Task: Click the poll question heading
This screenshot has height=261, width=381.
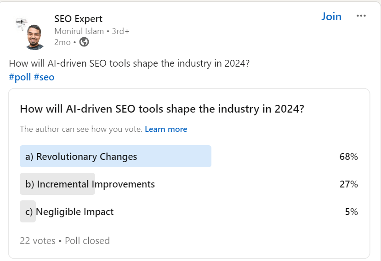Action: 162,109
